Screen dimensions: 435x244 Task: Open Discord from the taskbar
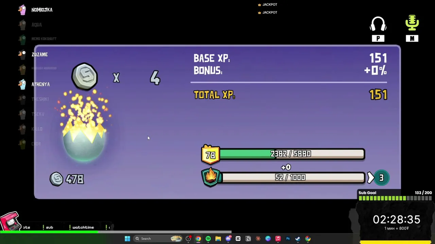click(228, 239)
